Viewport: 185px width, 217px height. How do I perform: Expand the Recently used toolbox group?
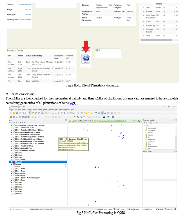point(144,128)
